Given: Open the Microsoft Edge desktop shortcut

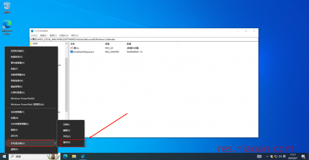Looking at the screenshot, I should (7, 27).
